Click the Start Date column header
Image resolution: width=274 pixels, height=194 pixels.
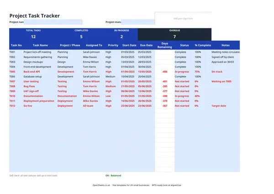[129, 45]
